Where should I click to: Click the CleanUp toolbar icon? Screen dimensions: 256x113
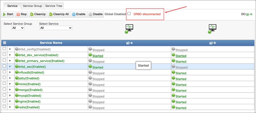(31, 14)
